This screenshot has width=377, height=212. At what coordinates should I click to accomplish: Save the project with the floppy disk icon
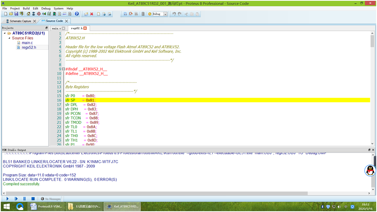click(16, 14)
